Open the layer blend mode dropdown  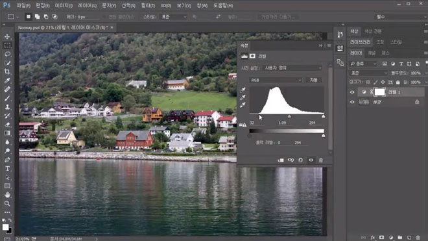pyautogui.click(x=368, y=73)
